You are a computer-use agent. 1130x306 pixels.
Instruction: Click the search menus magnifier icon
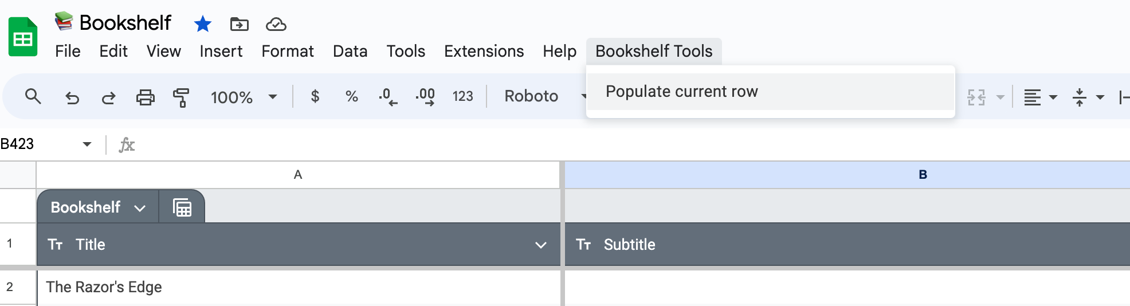coord(33,96)
